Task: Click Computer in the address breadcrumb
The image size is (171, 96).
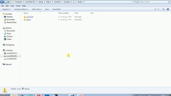Action: pyautogui.click(x=18, y=2)
